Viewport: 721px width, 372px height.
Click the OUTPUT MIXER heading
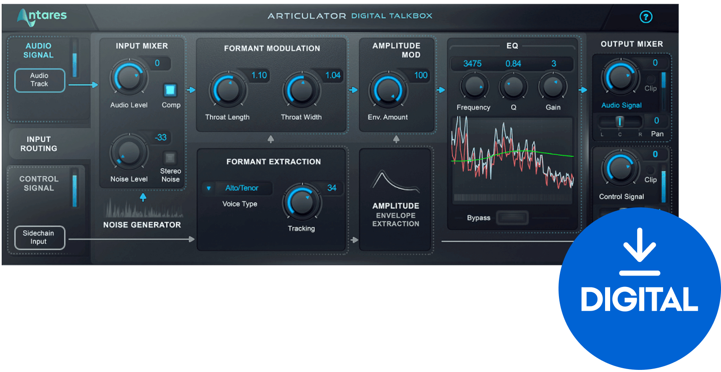click(x=632, y=44)
